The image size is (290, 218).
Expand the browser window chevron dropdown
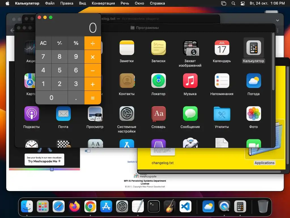click(x=278, y=20)
